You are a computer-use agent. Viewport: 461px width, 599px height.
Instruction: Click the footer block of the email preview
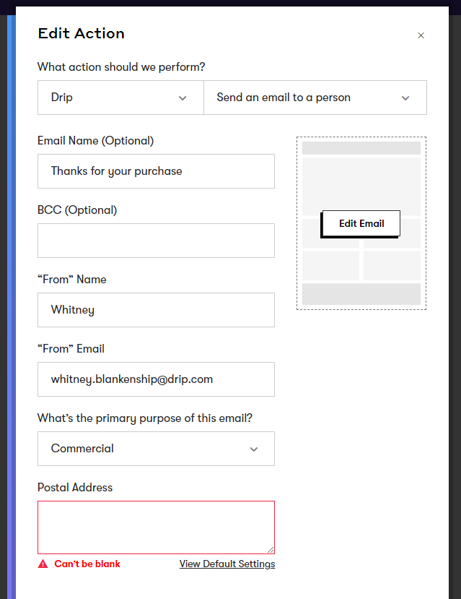(361, 294)
